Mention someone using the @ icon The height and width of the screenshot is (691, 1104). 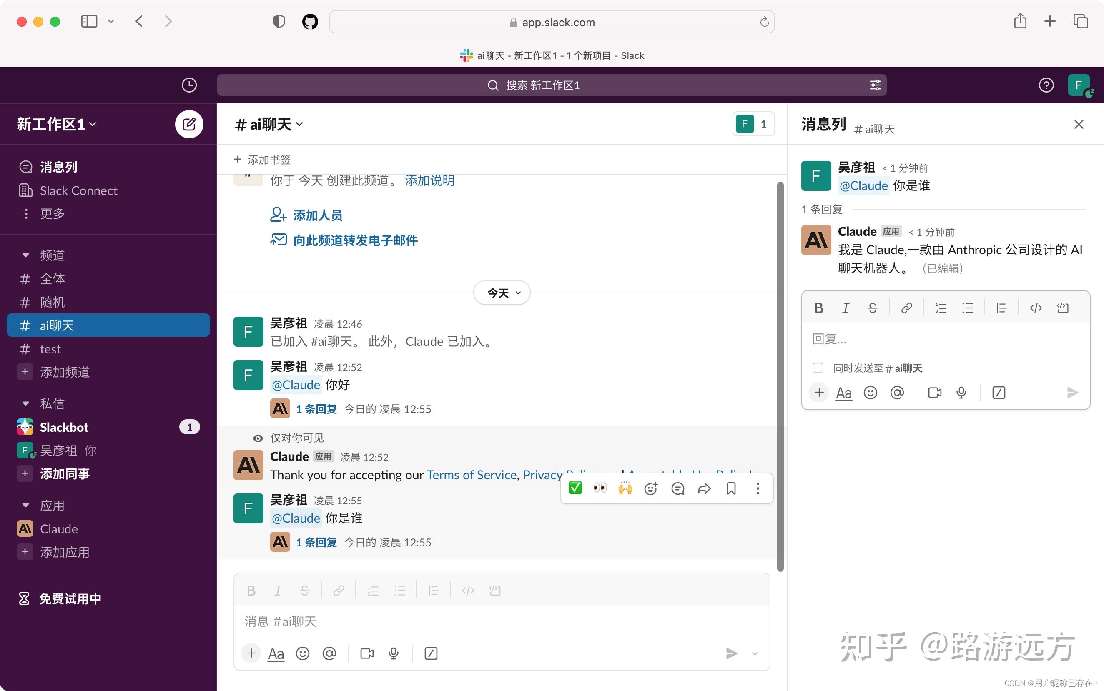coord(329,653)
